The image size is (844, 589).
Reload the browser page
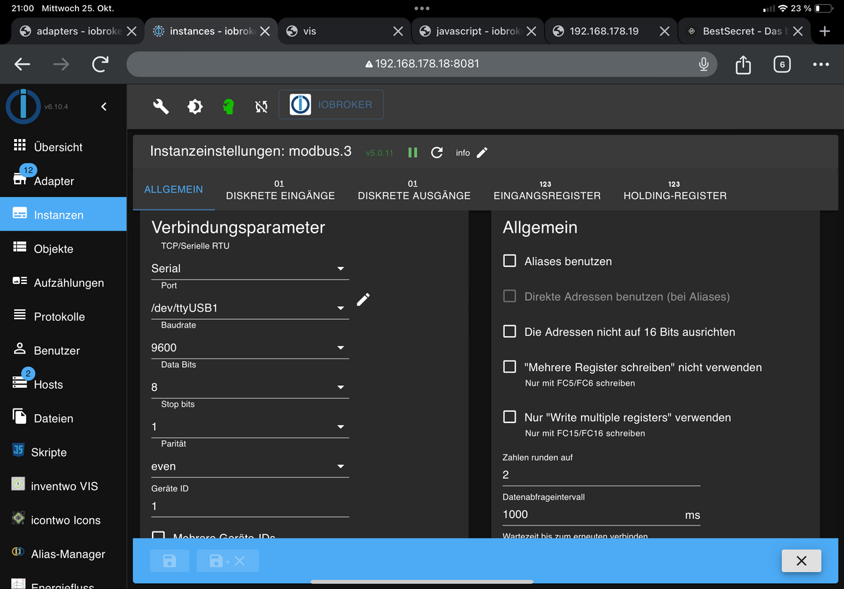point(101,64)
